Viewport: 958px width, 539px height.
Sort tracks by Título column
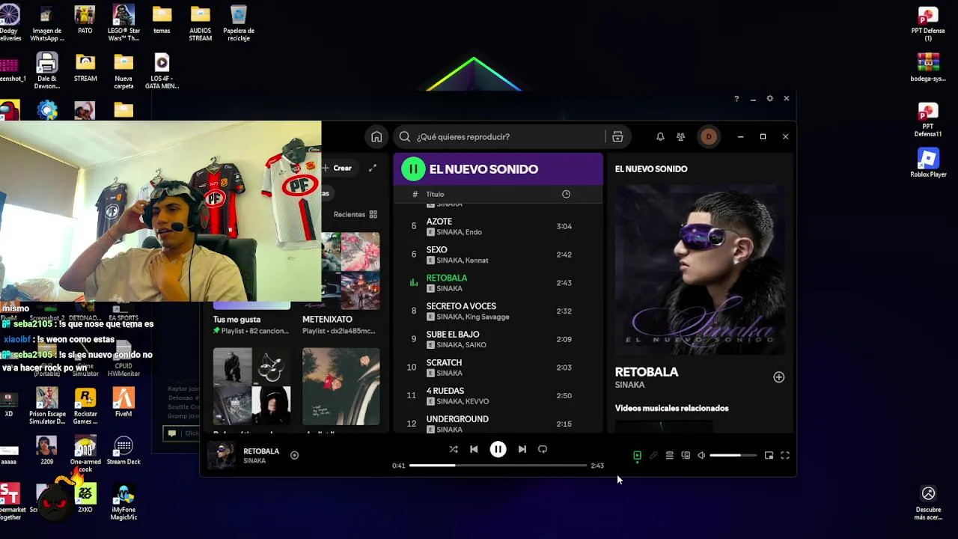435,194
